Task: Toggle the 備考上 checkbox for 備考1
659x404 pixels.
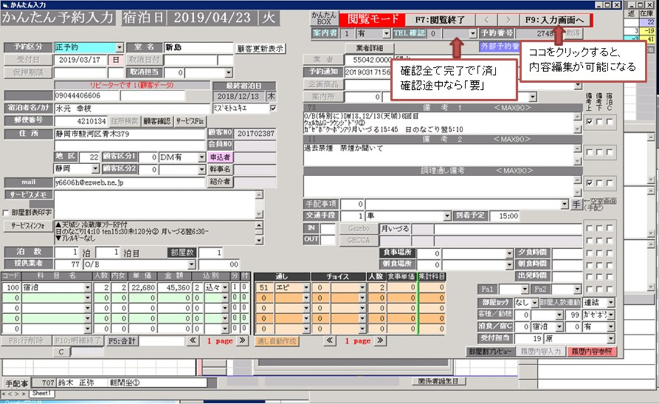Action: pos(589,121)
